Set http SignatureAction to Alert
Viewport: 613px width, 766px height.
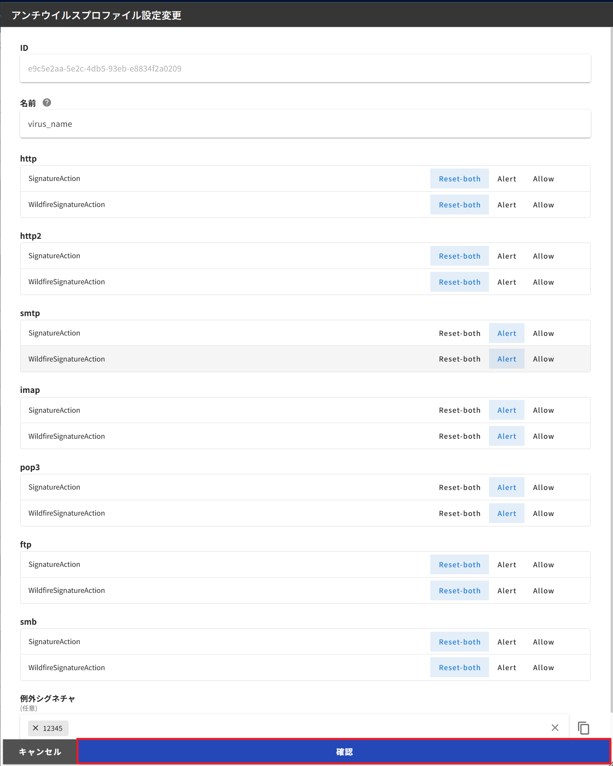click(506, 179)
